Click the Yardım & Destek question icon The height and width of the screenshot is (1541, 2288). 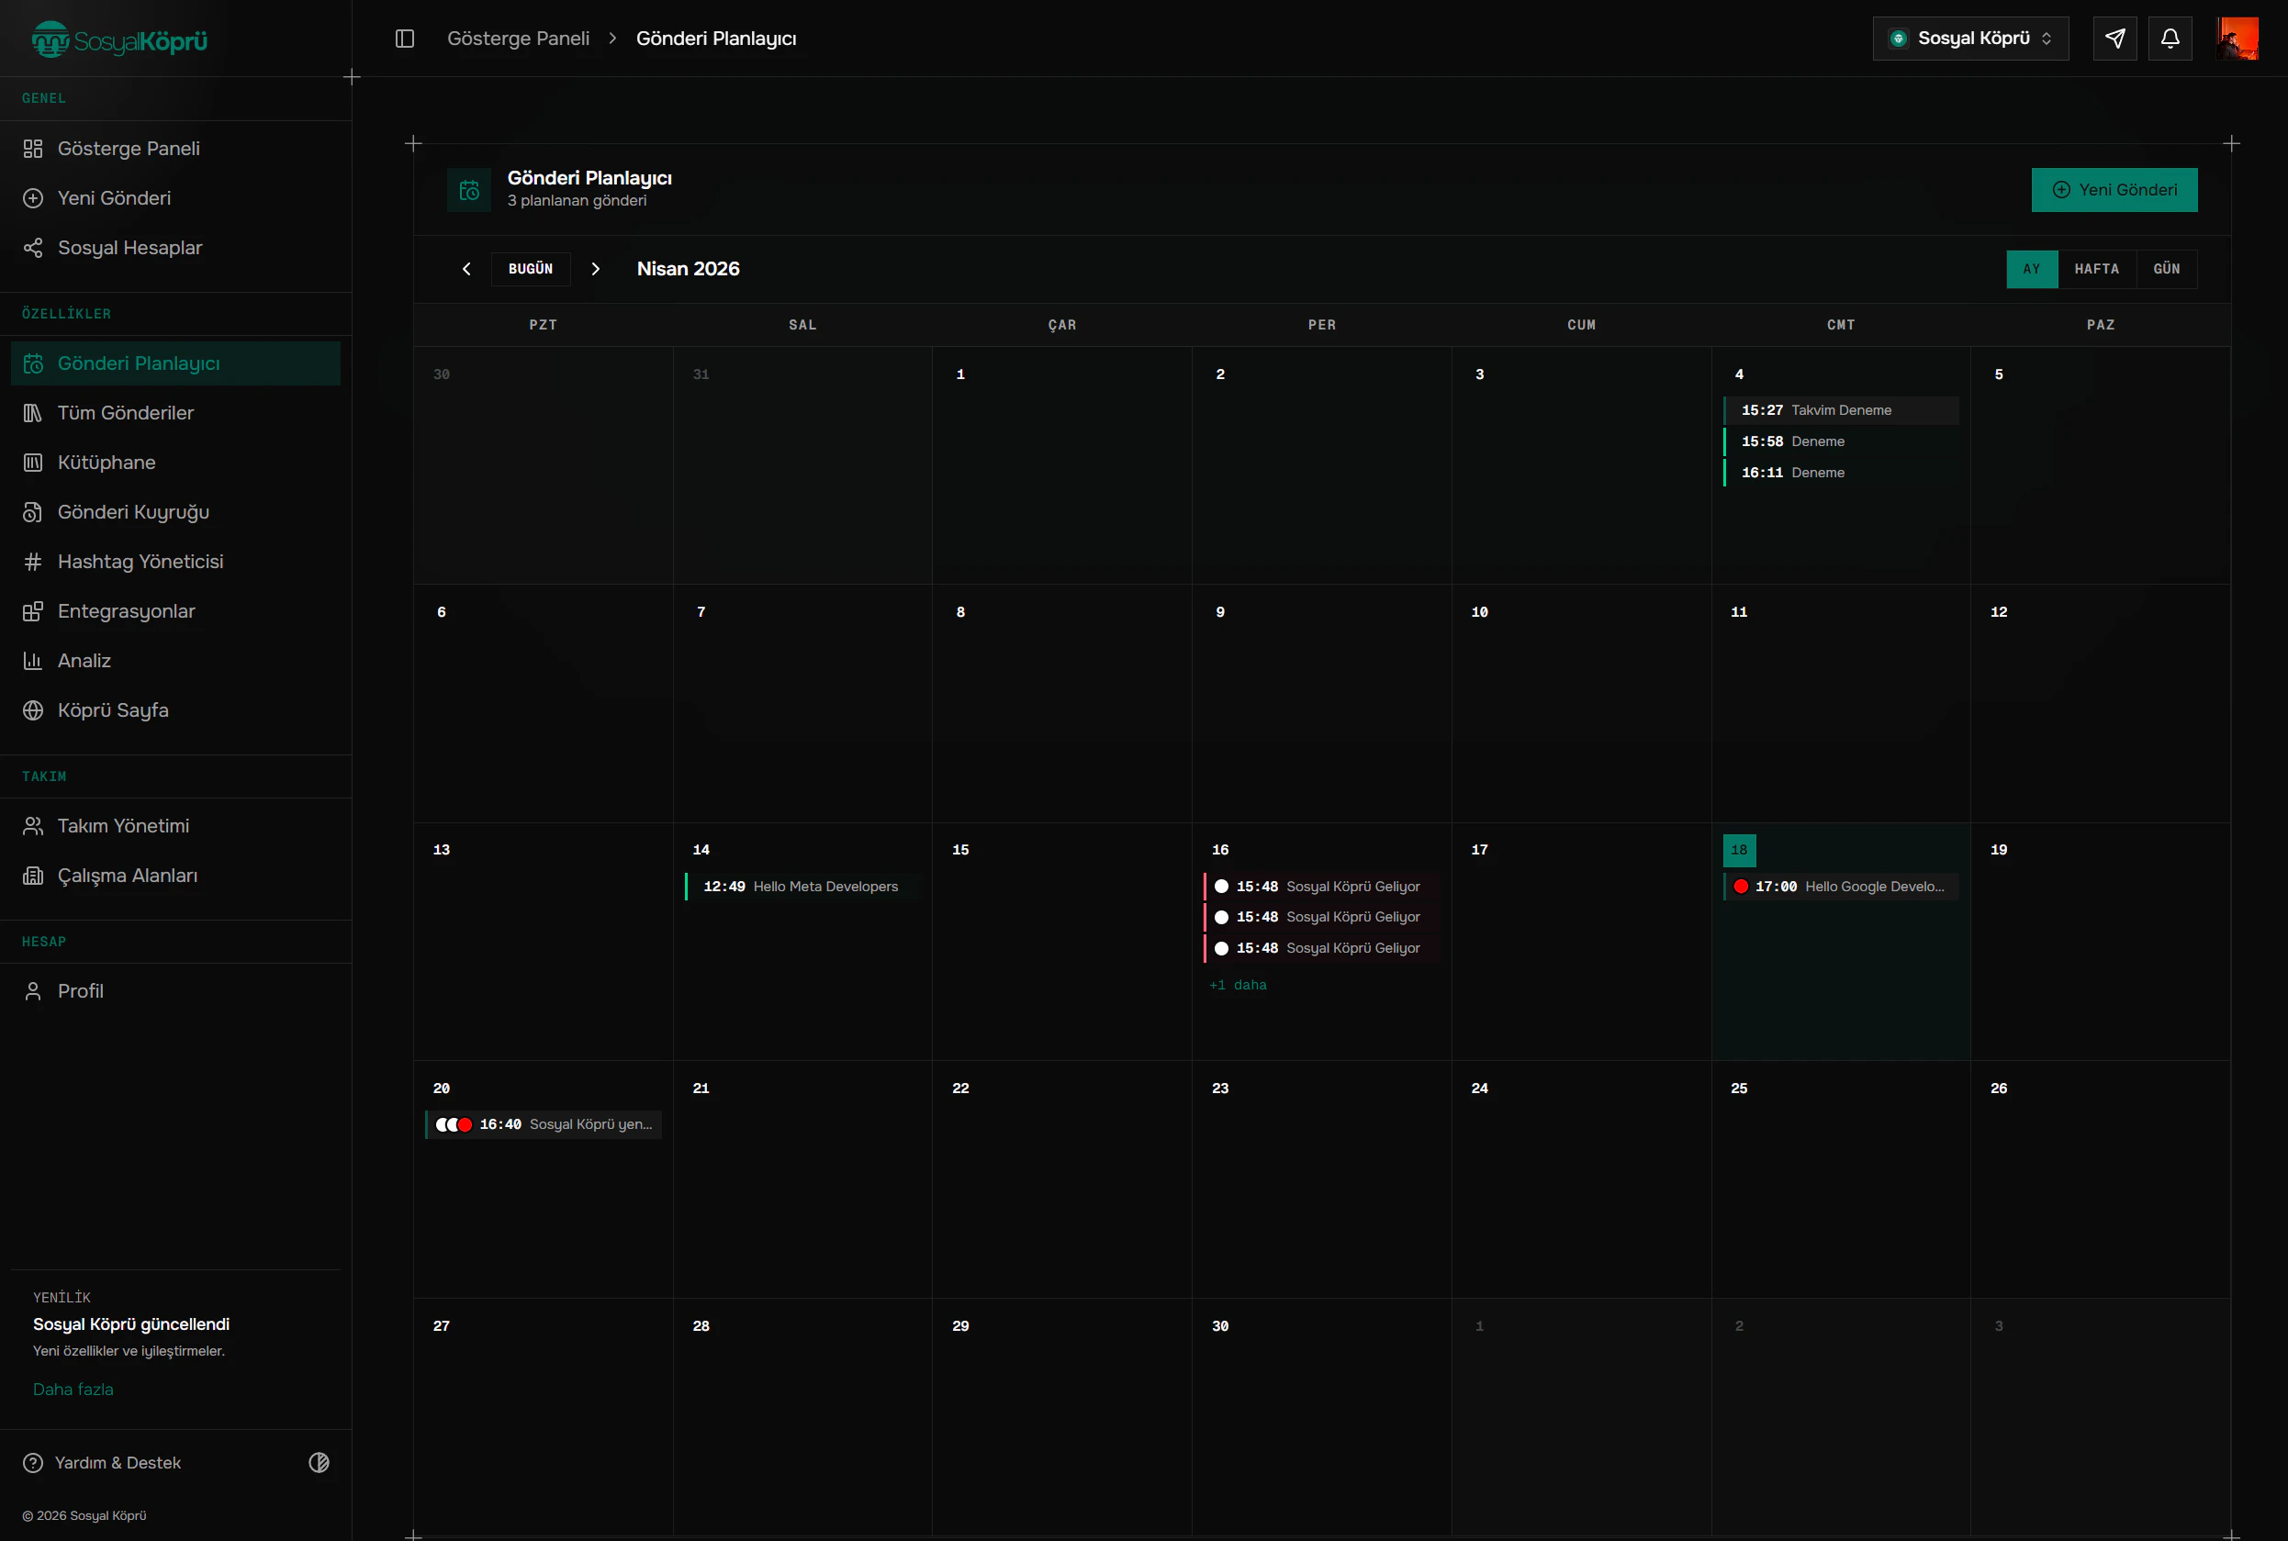coord(33,1462)
